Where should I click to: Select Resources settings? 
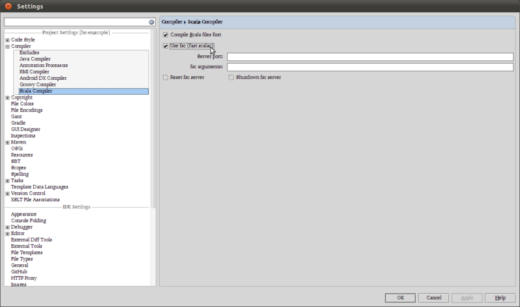[21, 155]
